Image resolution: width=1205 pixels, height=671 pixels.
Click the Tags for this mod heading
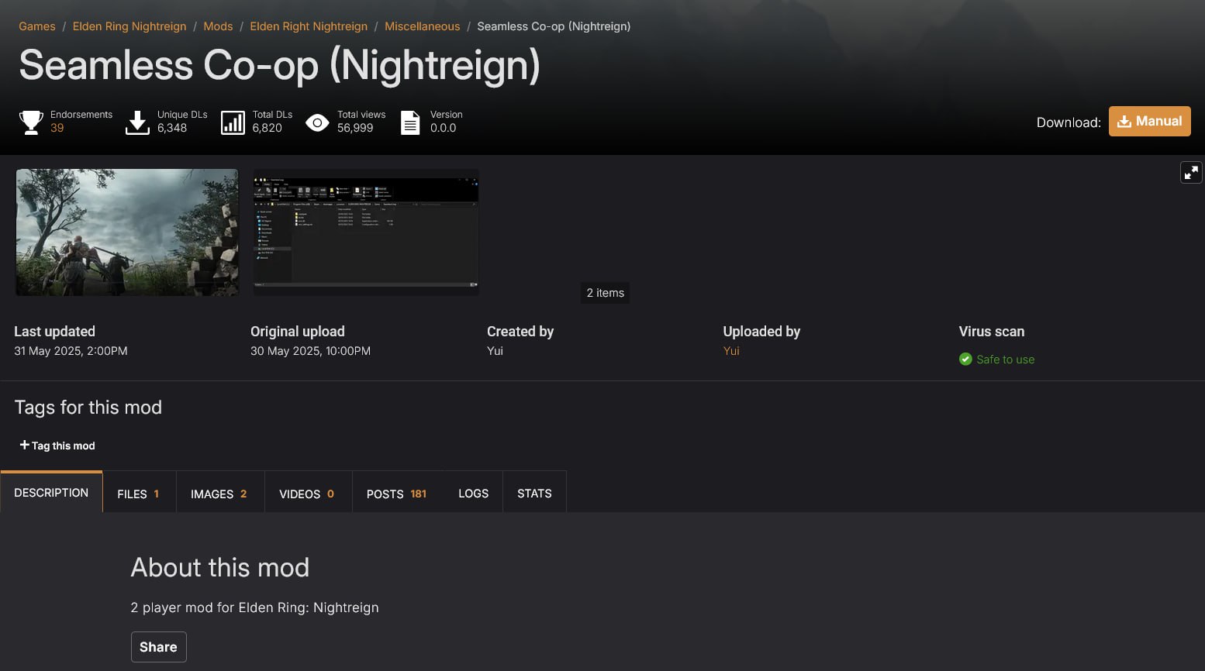tap(88, 408)
